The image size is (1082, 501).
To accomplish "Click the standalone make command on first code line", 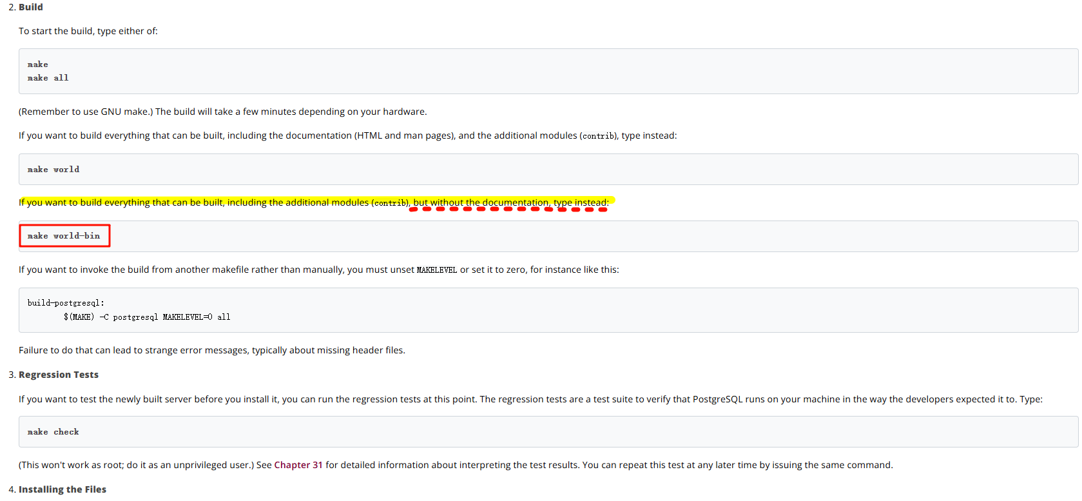I will (37, 64).
